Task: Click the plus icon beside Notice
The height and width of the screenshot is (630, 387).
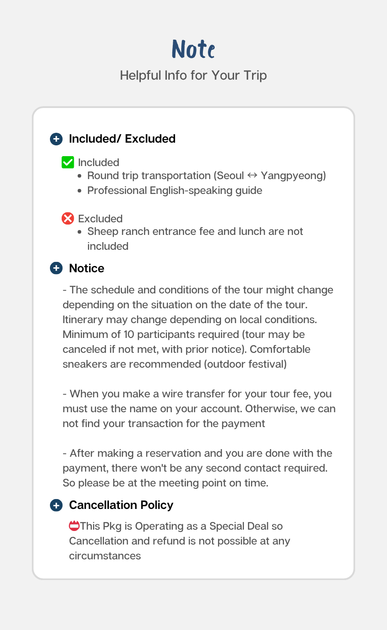Action: coord(56,268)
